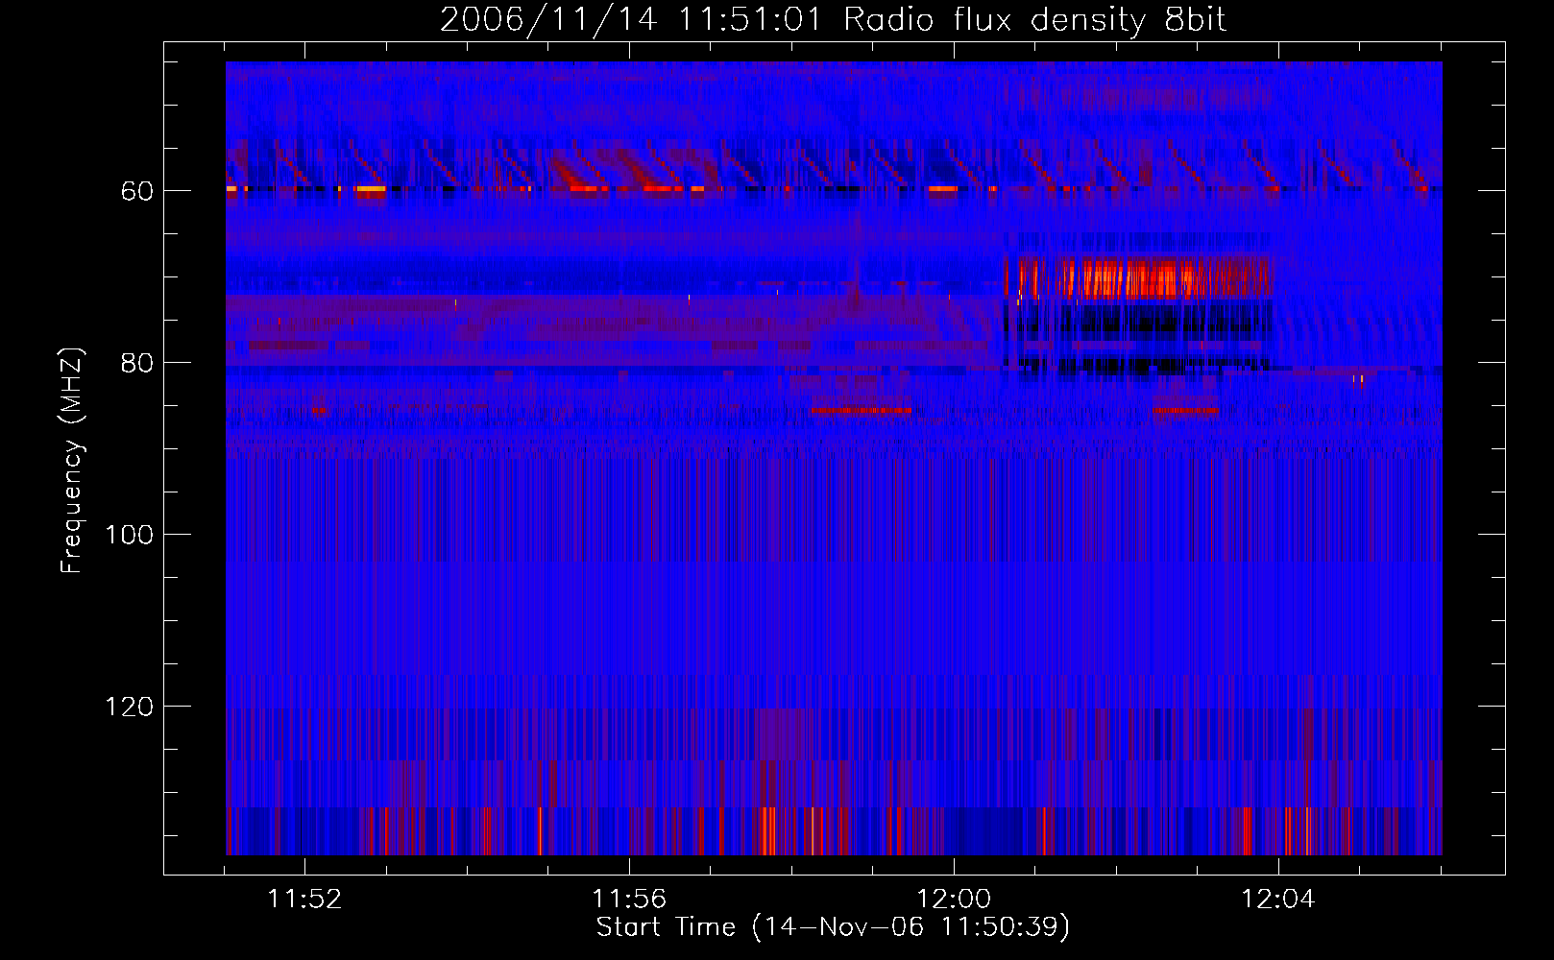Click the 11:56 time tick label
1554x960 pixels.
pos(629,900)
